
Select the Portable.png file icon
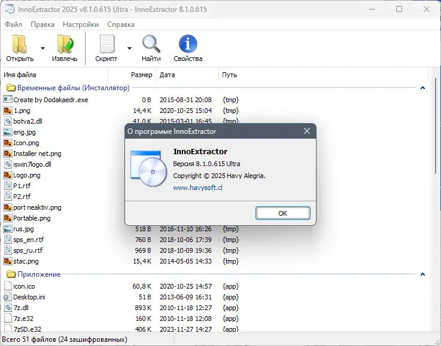[8, 218]
